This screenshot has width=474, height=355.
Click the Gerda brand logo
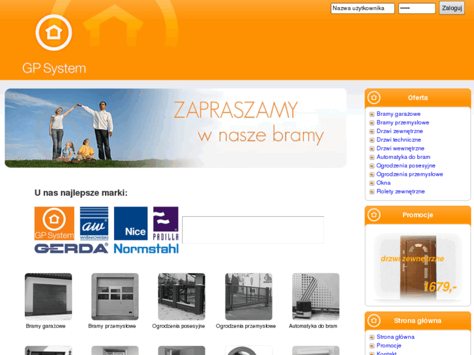pyautogui.click(x=71, y=248)
